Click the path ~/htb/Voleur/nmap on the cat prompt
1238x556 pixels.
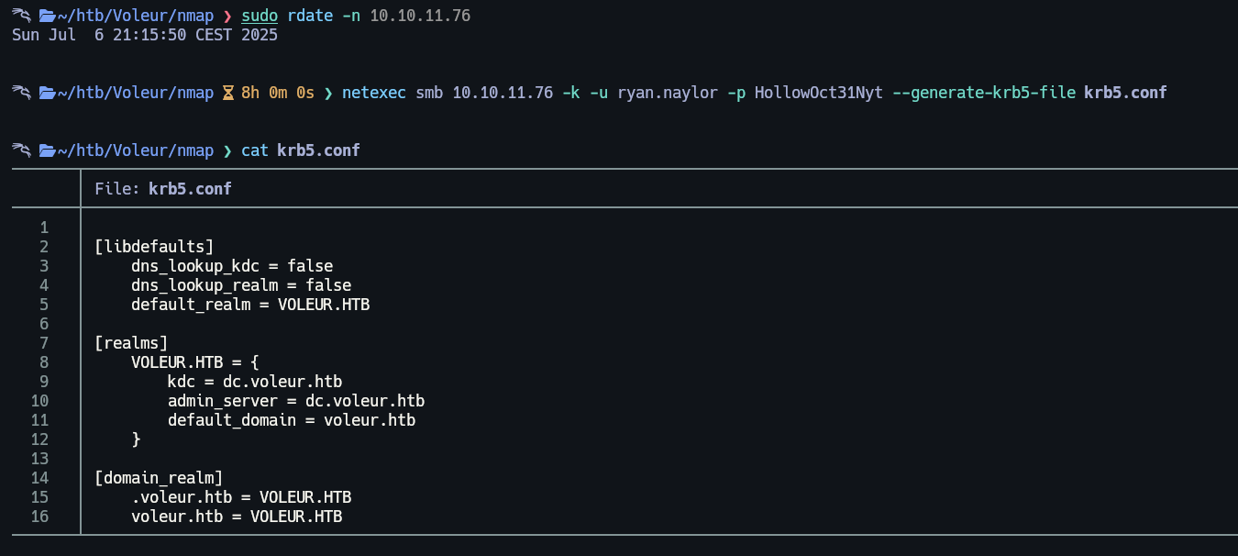coord(136,150)
